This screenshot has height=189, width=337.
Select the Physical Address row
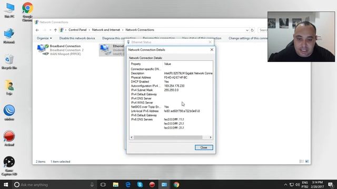pos(171,77)
